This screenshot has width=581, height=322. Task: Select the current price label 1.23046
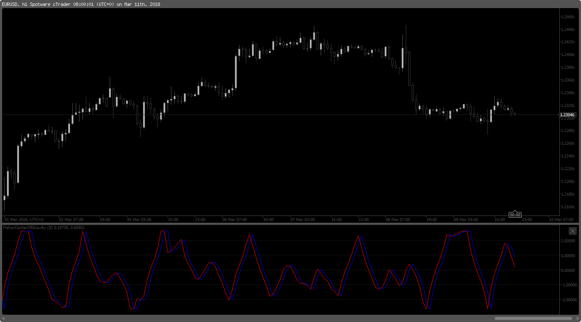568,115
